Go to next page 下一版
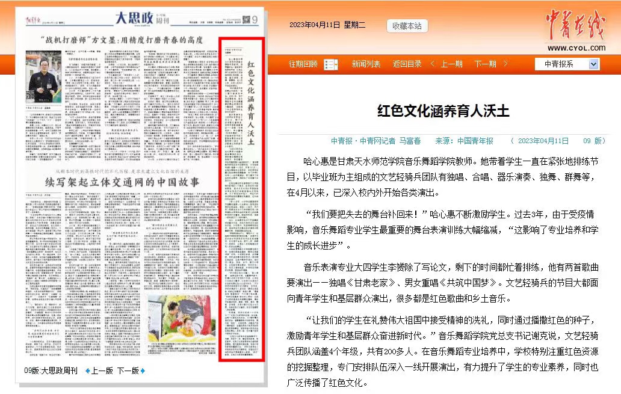621x394 pixels. pyautogui.click(x=128, y=371)
